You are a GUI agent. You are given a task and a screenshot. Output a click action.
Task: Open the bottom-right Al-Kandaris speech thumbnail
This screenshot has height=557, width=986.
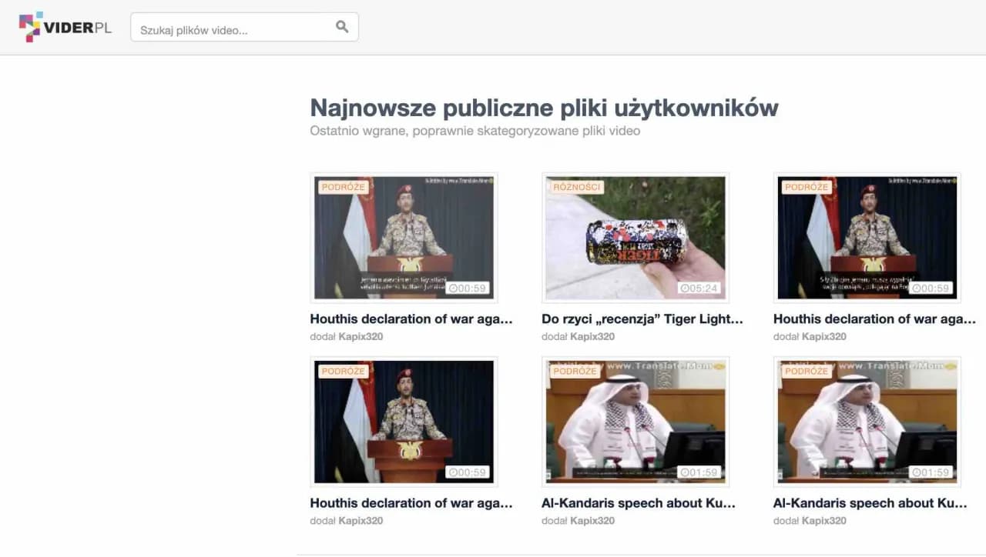pos(866,422)
